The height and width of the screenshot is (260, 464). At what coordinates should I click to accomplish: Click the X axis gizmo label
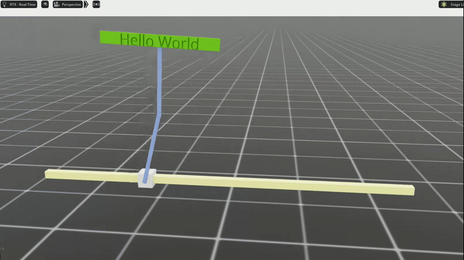2,248
